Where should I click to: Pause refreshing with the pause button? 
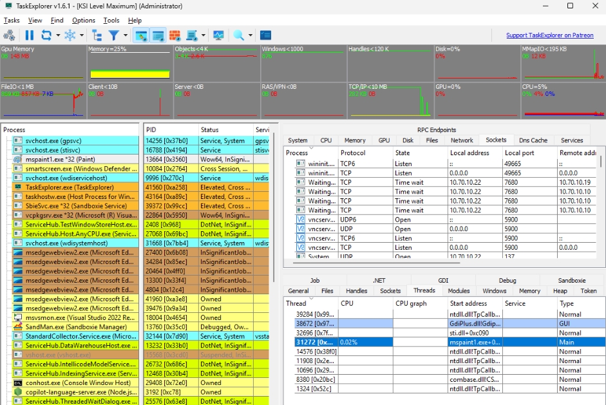[x=30, y=35]
